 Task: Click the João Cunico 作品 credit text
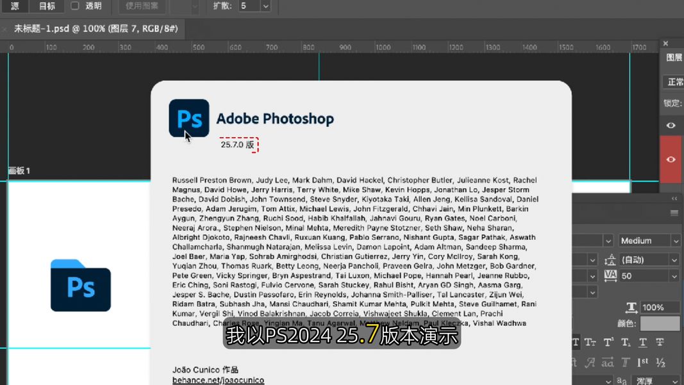click(x=205, y=370)
